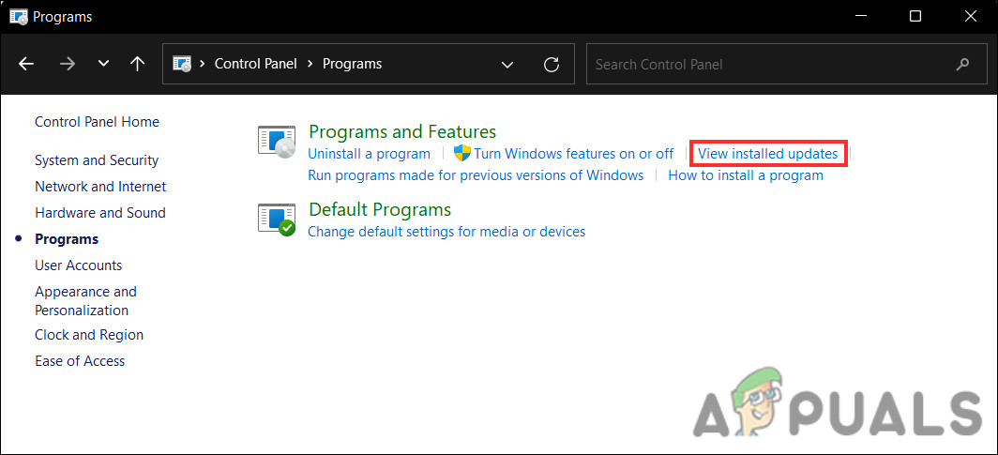Click the shield icon beside Windows features
Image resolution: width=998 pixels, height=455 pixels.
(461, 153)
